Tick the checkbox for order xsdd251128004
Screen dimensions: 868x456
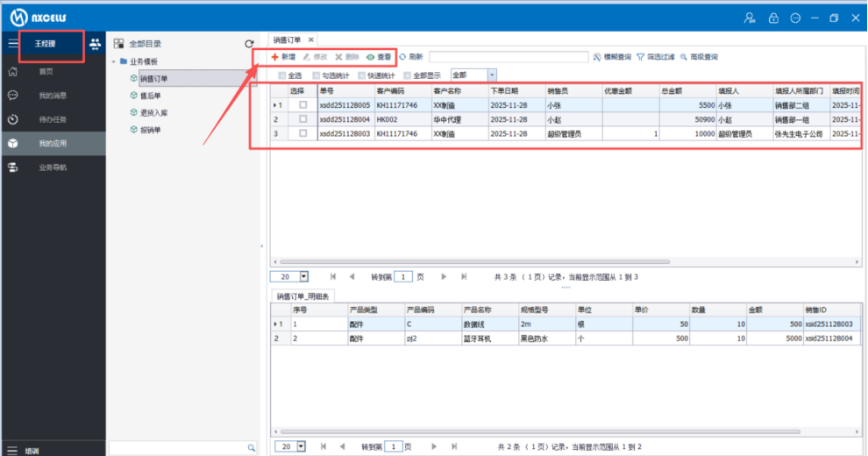click(302, 119)
